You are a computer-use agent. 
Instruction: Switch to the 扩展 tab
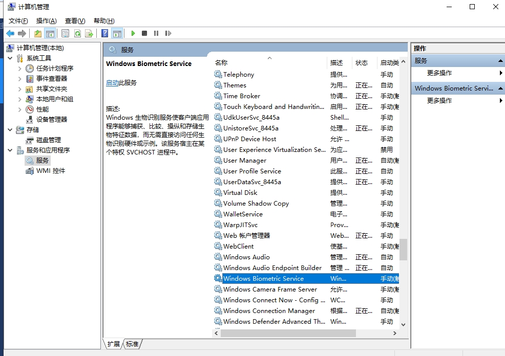pyautogui.click(x=113, y=344)
